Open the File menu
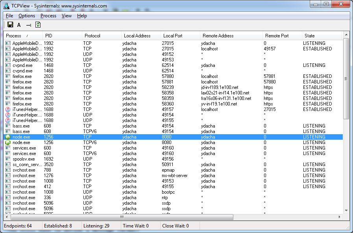Screen dimensions: 353x233 (x=9, y=16)
